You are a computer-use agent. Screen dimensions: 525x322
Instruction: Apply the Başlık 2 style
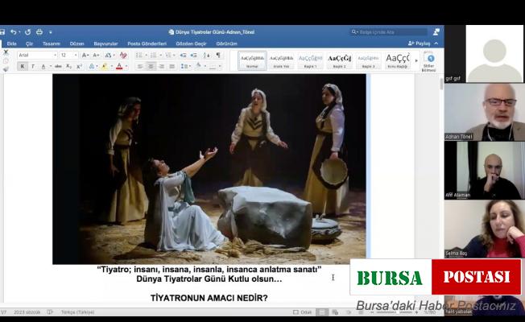pyautogui.click(x=339, y=60)
